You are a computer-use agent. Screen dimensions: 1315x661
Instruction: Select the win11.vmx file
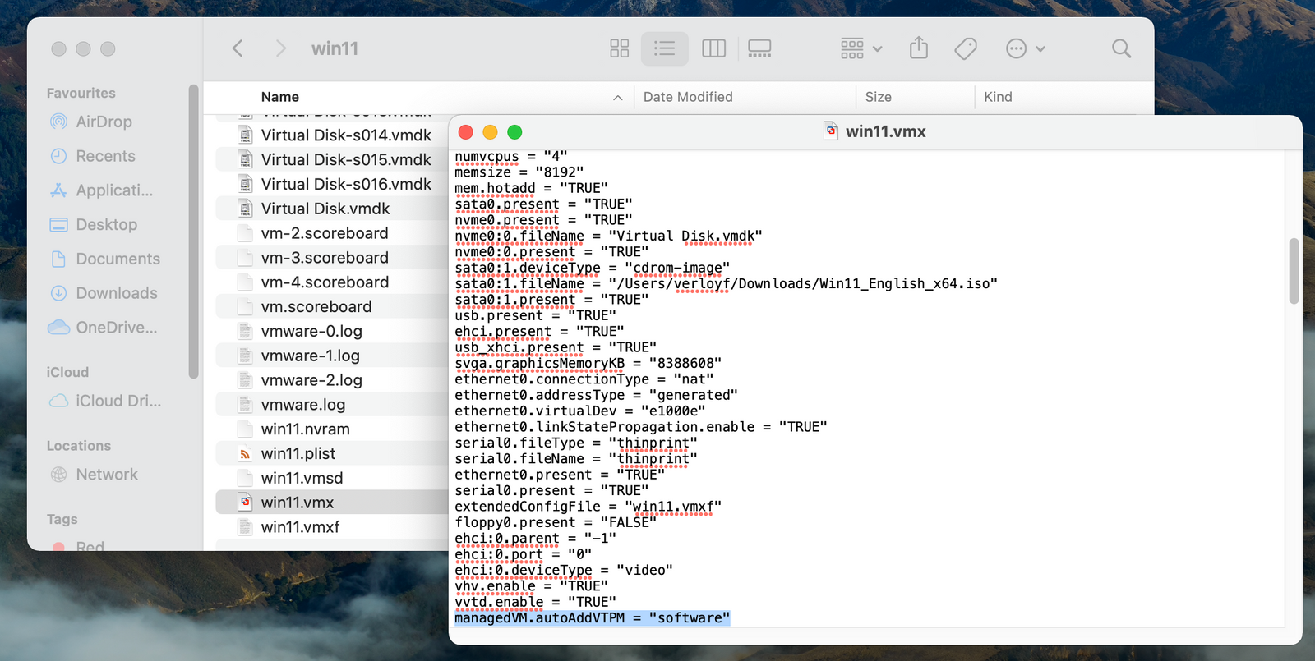(x=298, y=503)
